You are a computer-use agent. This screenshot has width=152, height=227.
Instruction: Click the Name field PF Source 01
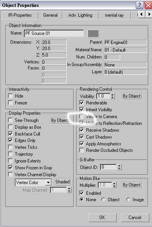point(54,33)
